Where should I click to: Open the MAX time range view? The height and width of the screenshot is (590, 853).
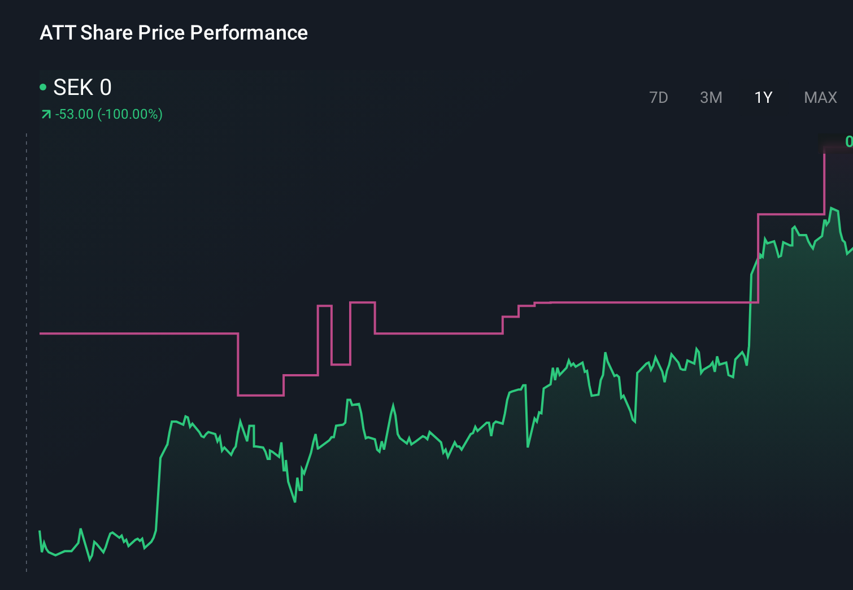point(820,97)
